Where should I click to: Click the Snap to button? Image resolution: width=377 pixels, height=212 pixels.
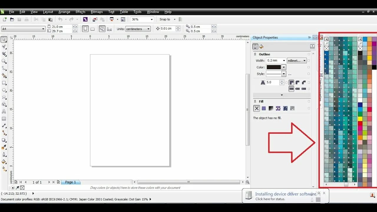pyautogui.click(x=165, y=19)
